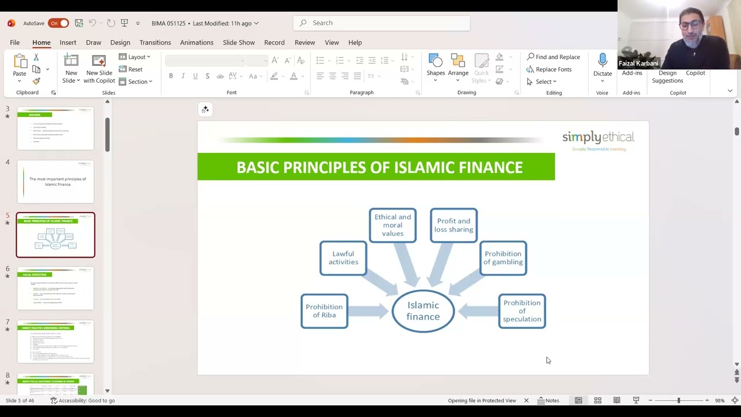
Task: Select the Prohibition of Riba box
Action: pyautogui.click(x=324, y=311)
